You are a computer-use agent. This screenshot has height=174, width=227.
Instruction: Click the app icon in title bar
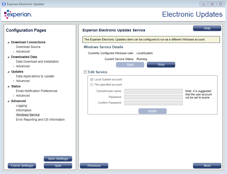[4, 4]
